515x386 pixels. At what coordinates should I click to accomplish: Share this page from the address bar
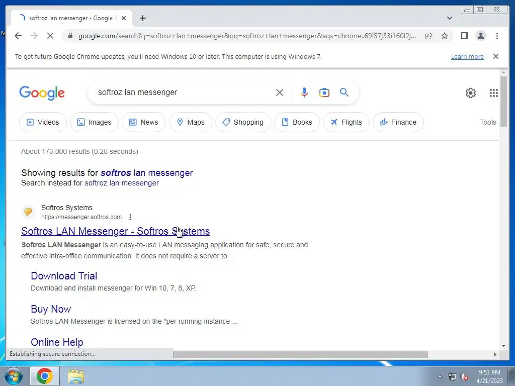428,36
